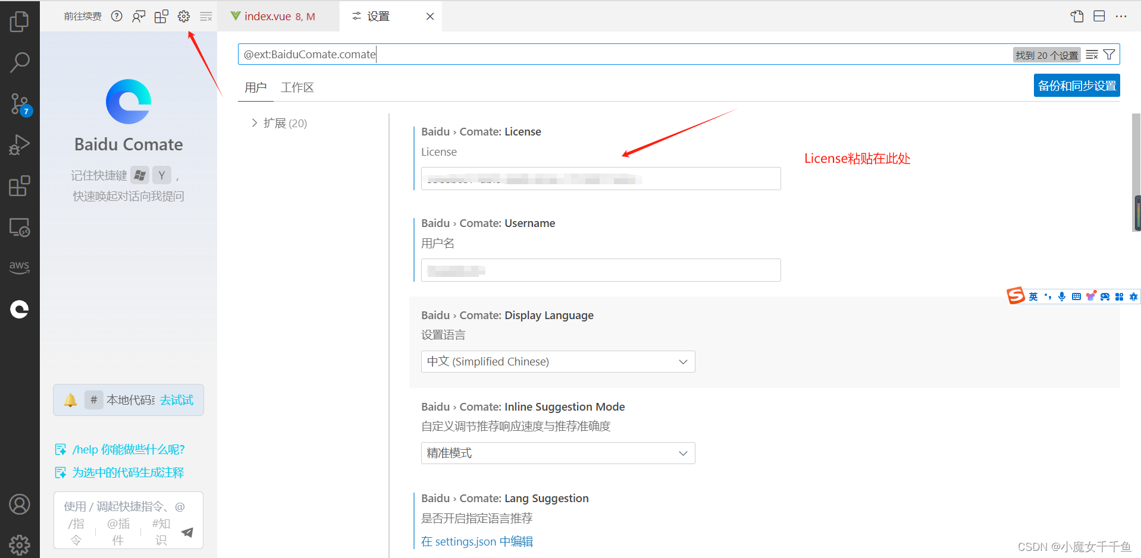Click the bell notification icon in Comate panel
The height and width of the screenshot is (558, 1141).
pyautogui.click(x=70, y=400)
